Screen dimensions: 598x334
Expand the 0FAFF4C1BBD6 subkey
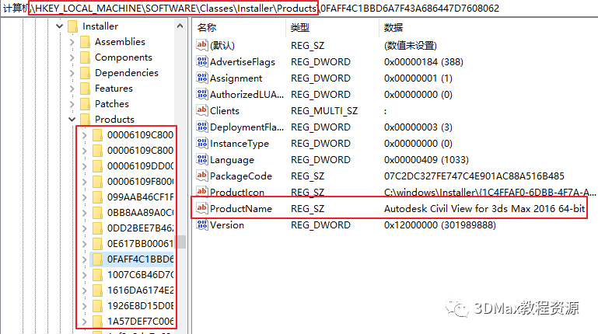(x=85, y=259)
